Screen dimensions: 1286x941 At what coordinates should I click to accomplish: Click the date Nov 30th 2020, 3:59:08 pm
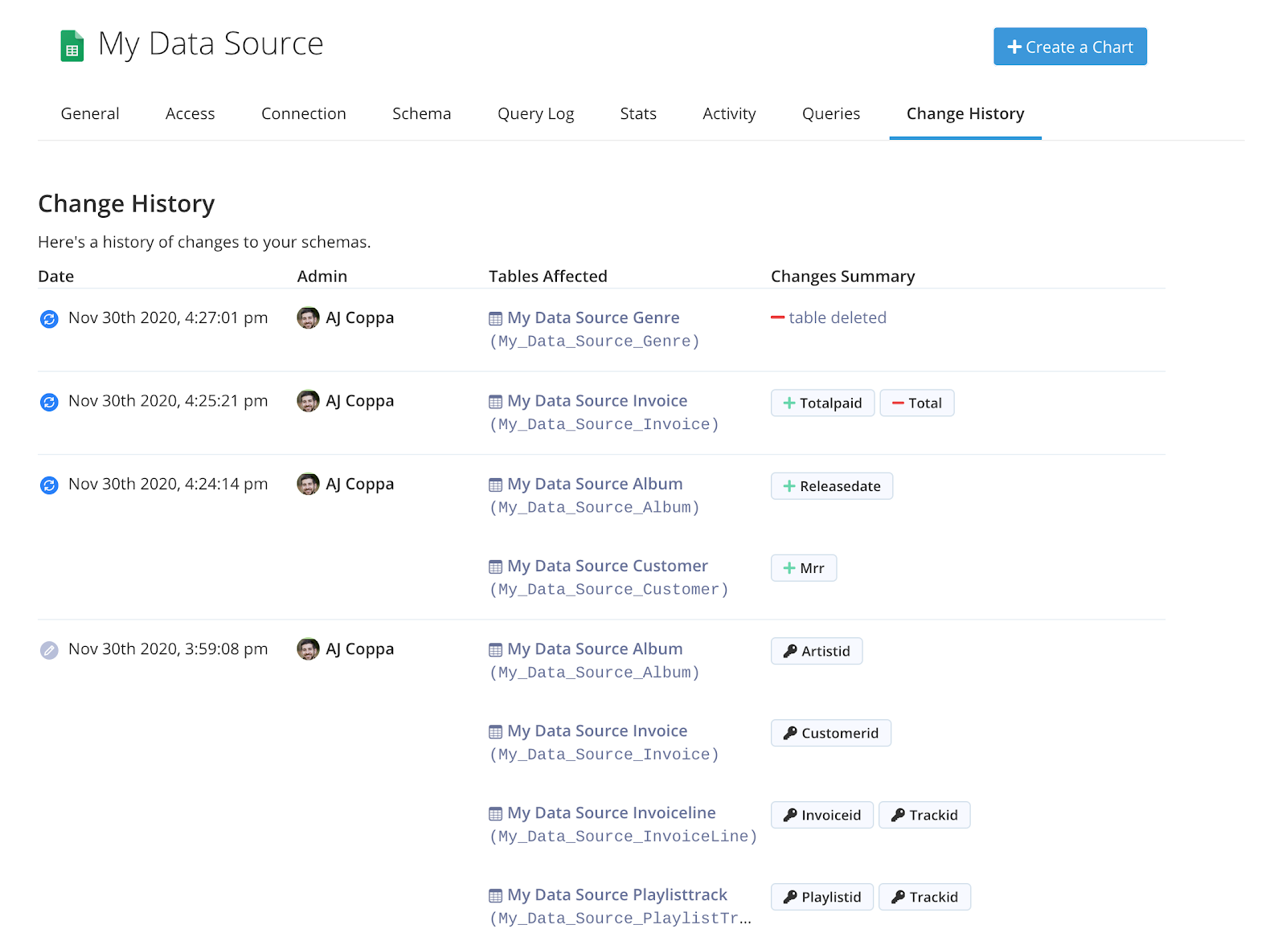tap(168, 648)
